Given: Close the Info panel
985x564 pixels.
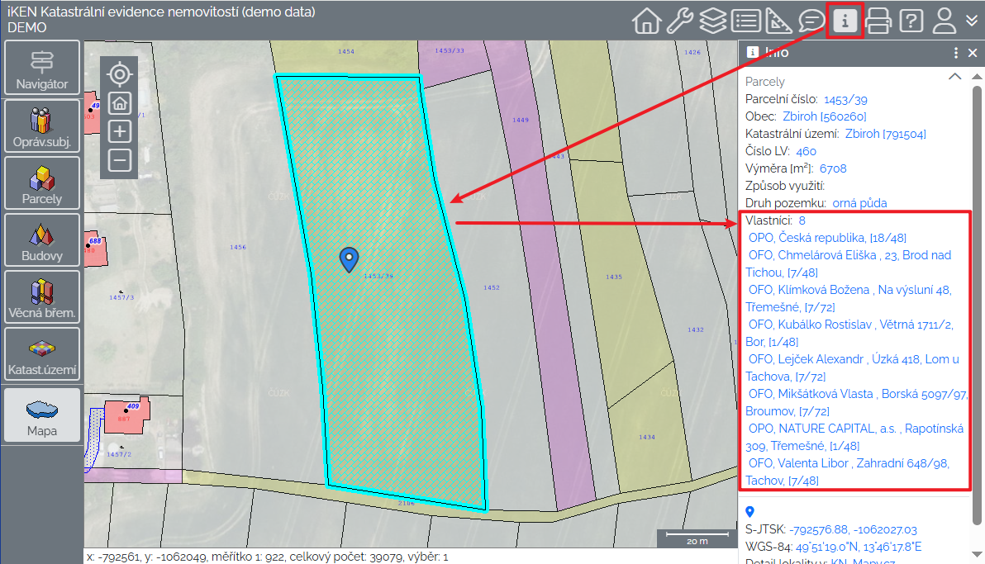Looking at the screenshot, I should coord(973,53).
